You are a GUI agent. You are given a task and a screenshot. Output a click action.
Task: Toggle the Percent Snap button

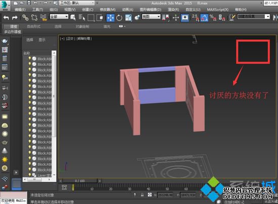click(213, 18)
